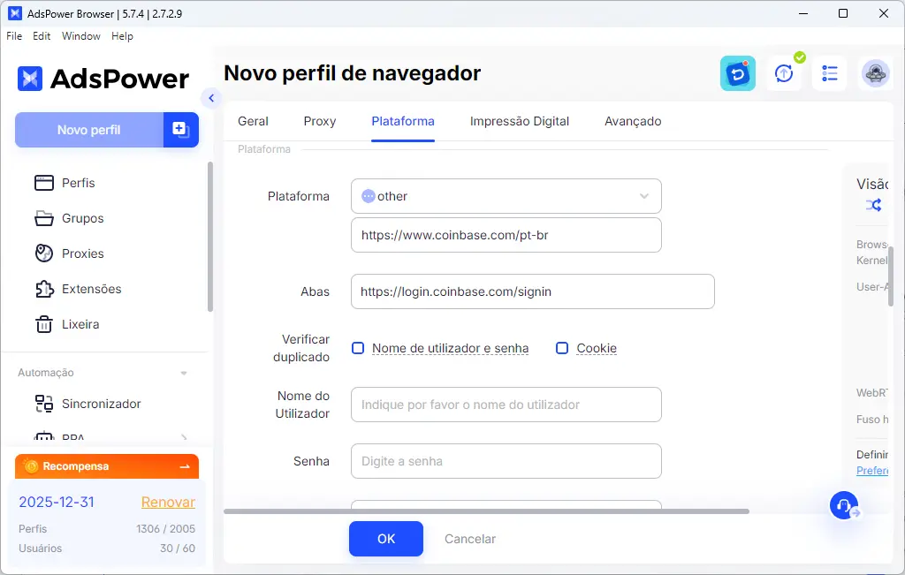Image resolution: width=905 pixels, height=575 pixels.
Task: Open the Proxies globe icon
Action: tap(44, 253)
